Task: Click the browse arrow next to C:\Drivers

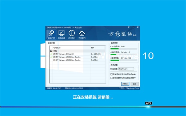Action: point(136,69)
